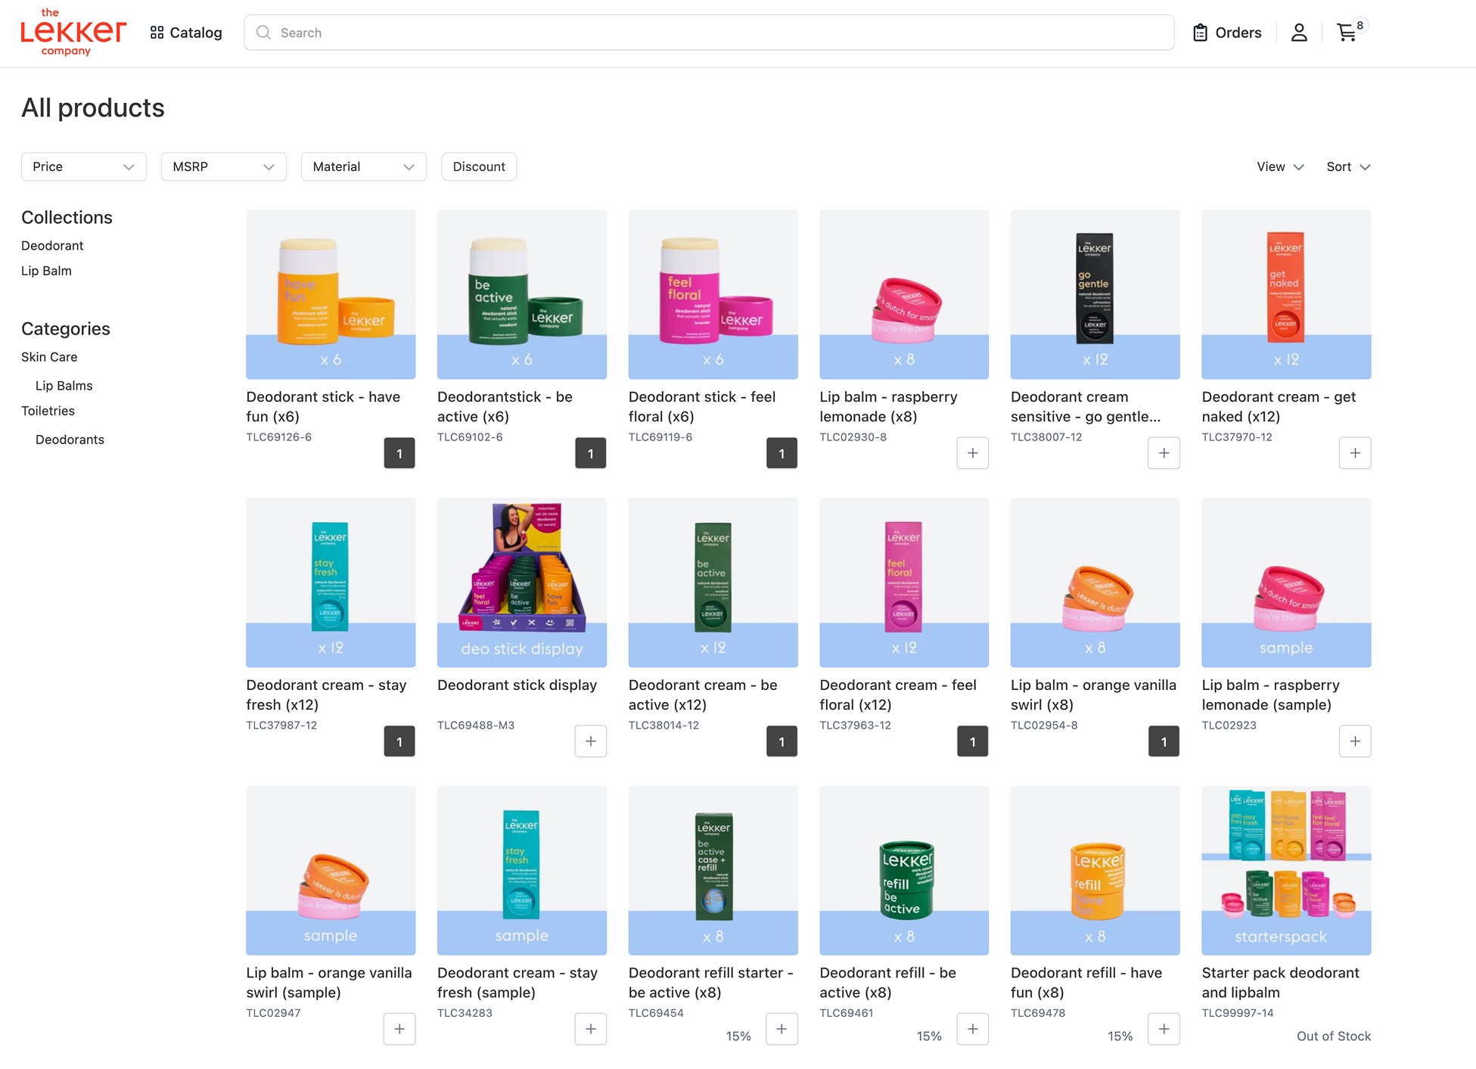Add Deodorant cream go gentle to cart
This screenshot has width=1476, height=1069.
pos(1164,453)
